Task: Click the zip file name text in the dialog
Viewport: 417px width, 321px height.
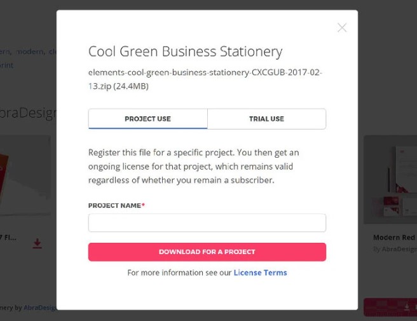Action: [205, 79]
